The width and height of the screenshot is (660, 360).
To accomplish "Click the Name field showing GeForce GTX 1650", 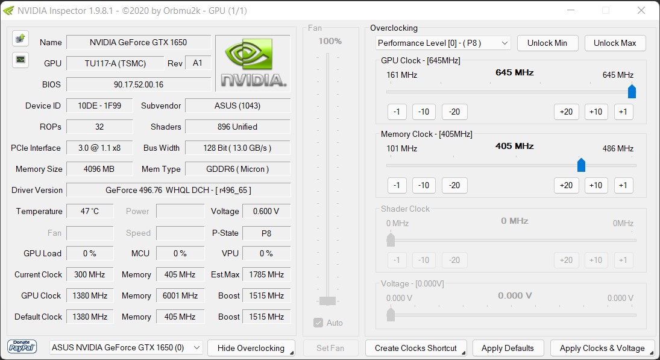I will point(139,42).
